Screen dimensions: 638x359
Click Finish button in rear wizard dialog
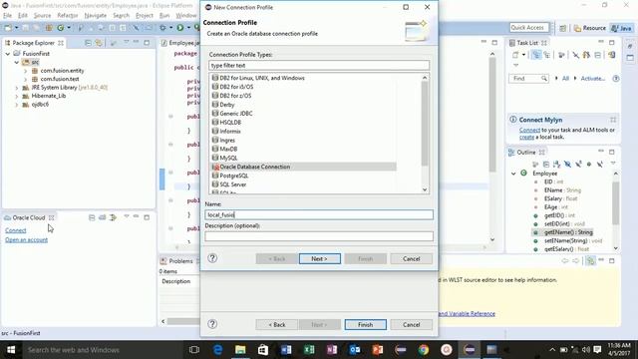click(366, 325)
